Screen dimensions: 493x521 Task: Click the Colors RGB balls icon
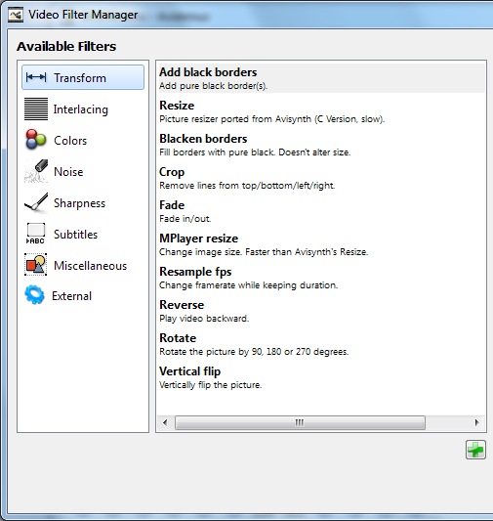pos(36,140)
